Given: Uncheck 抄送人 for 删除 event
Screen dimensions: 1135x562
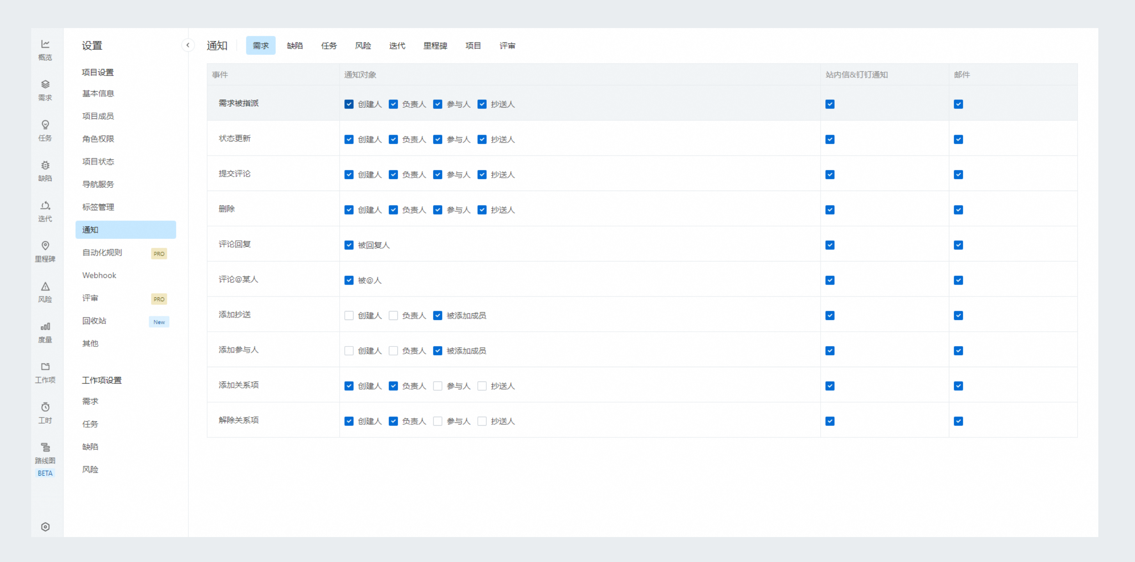Looking at the screenshot, I should click(482, 210).
